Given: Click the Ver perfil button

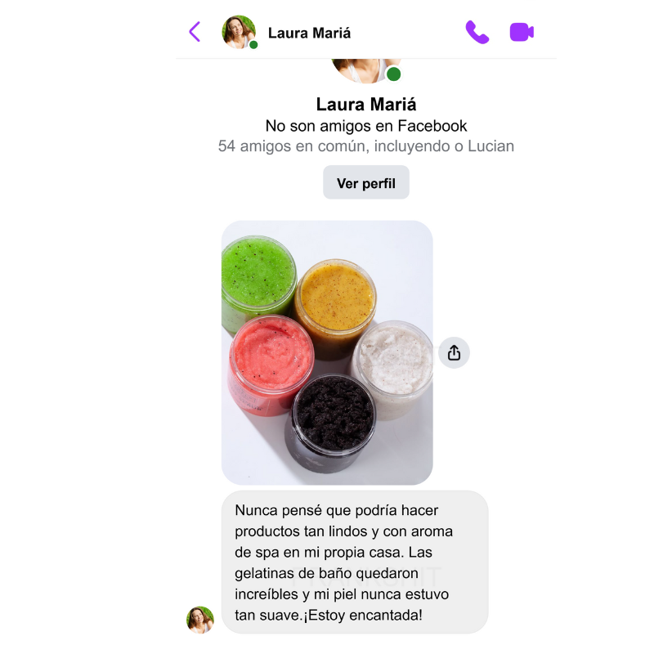Looking at the screenshot, I should [365, 182].
